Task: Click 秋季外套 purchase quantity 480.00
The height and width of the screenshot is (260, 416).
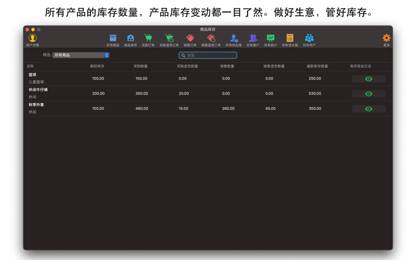Action: [141, 109]
